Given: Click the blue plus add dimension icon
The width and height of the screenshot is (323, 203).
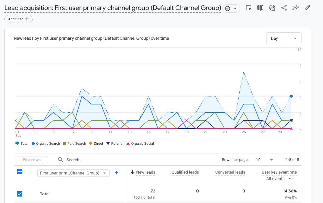Looking at the screenshot, I should (x=116, y=173).
